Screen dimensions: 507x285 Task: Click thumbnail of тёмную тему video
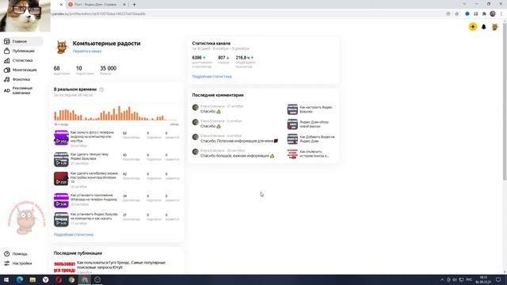[61, 159]
